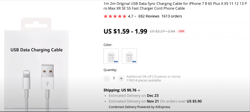
Task: Click the USB symbol on the cable connector
Action: 47,83
